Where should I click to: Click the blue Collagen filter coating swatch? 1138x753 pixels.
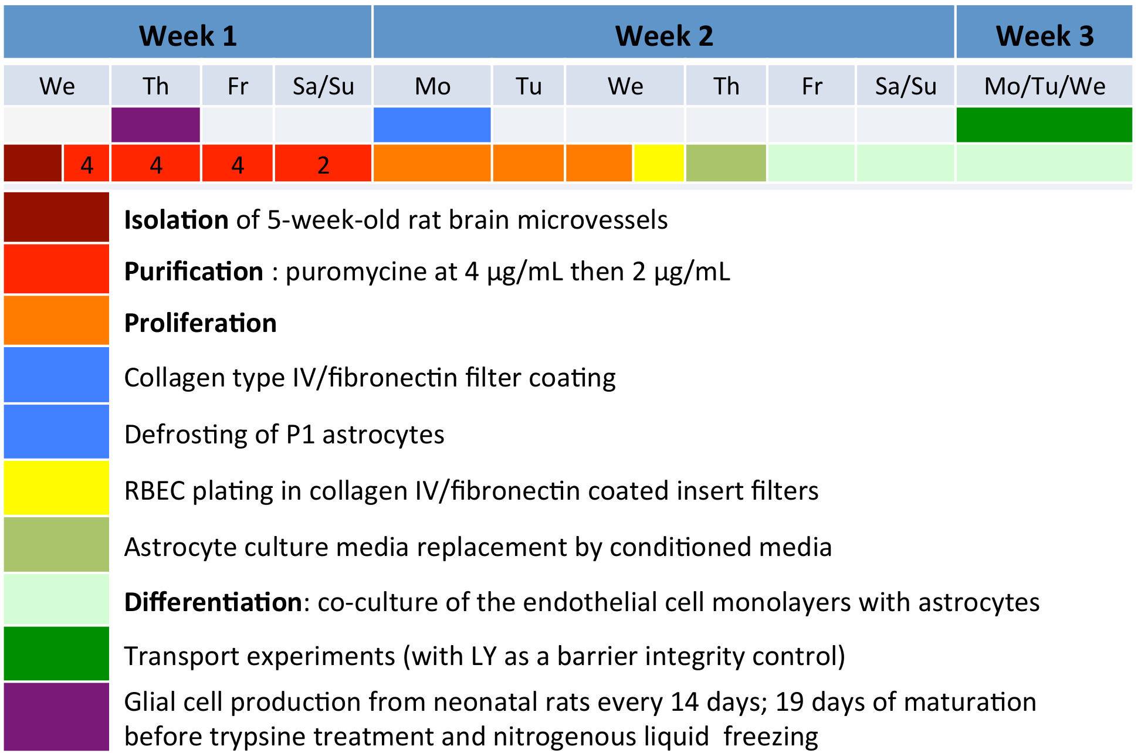click(56, 375)
